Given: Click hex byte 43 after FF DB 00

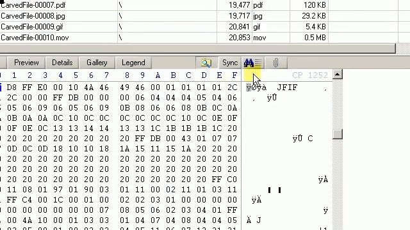Looking at the screenshot, I should (x=186, y=139).
